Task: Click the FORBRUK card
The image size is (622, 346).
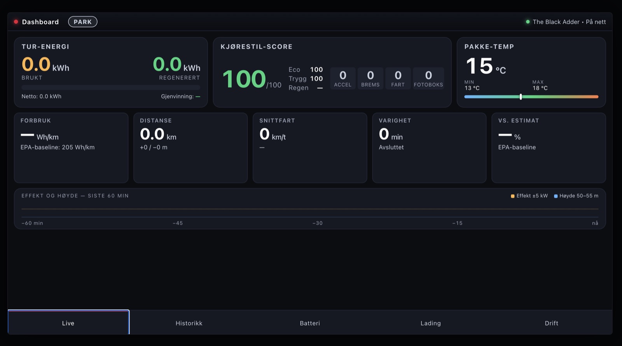Action: (71, 148)
